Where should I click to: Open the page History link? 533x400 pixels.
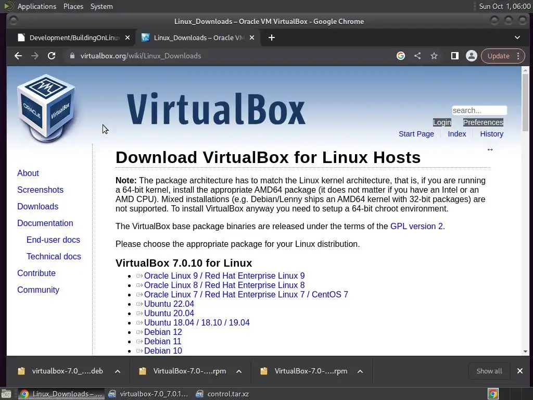pyautogui.click(x=491, y=134)
